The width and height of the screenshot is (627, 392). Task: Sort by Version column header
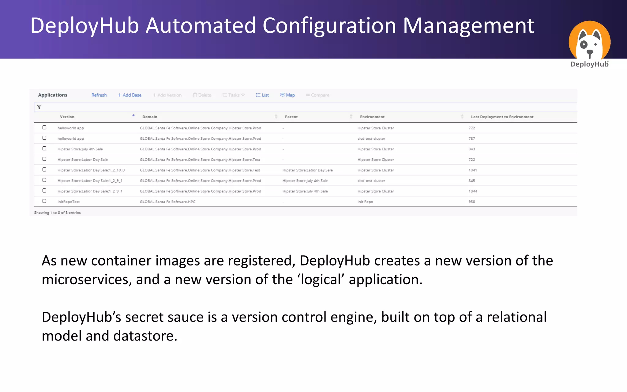click(x=67, y=117)
